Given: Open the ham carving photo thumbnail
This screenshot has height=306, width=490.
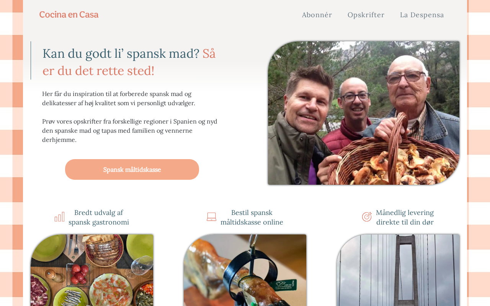Looking at the screenshot, I should tap(245, 270).
